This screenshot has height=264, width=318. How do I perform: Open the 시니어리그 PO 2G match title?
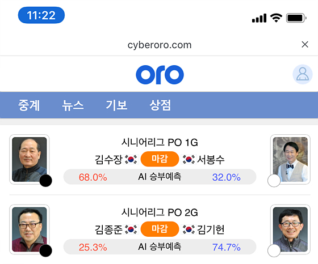pyautogui.click(x=160, y=212)
